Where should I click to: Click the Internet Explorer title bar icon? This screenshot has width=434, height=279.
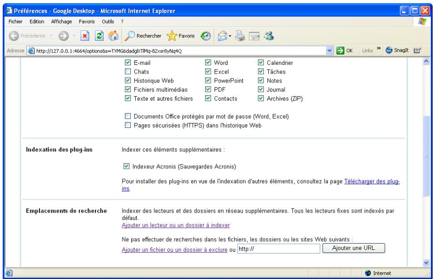point(9,10)
